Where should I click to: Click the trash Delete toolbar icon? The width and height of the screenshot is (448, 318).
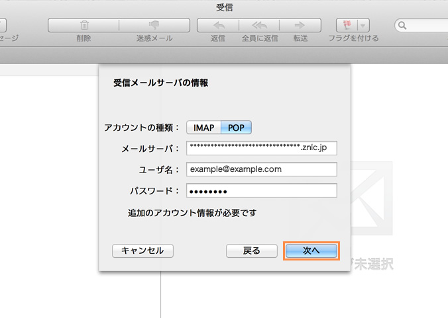click(84, 25)
